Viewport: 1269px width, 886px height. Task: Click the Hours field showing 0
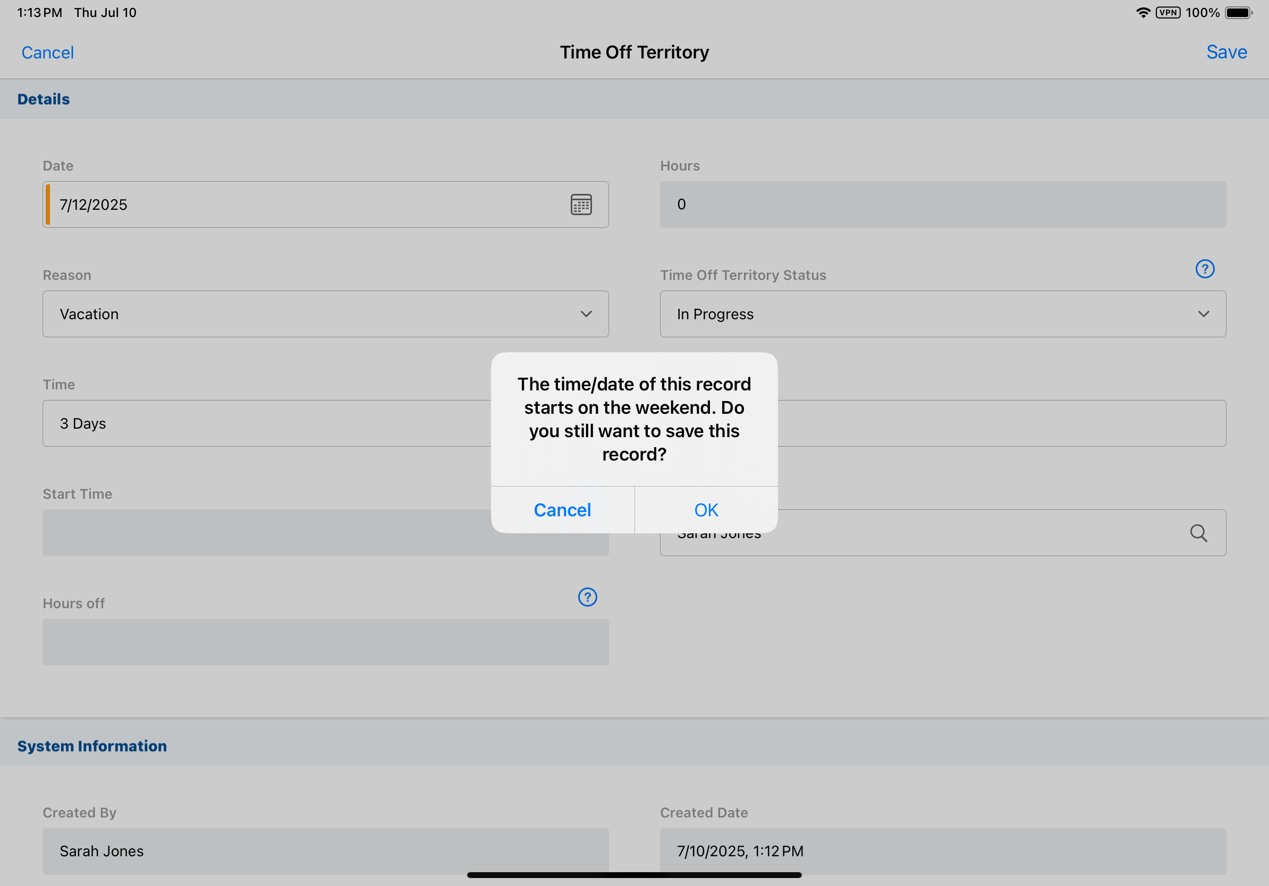coord(942,205)
